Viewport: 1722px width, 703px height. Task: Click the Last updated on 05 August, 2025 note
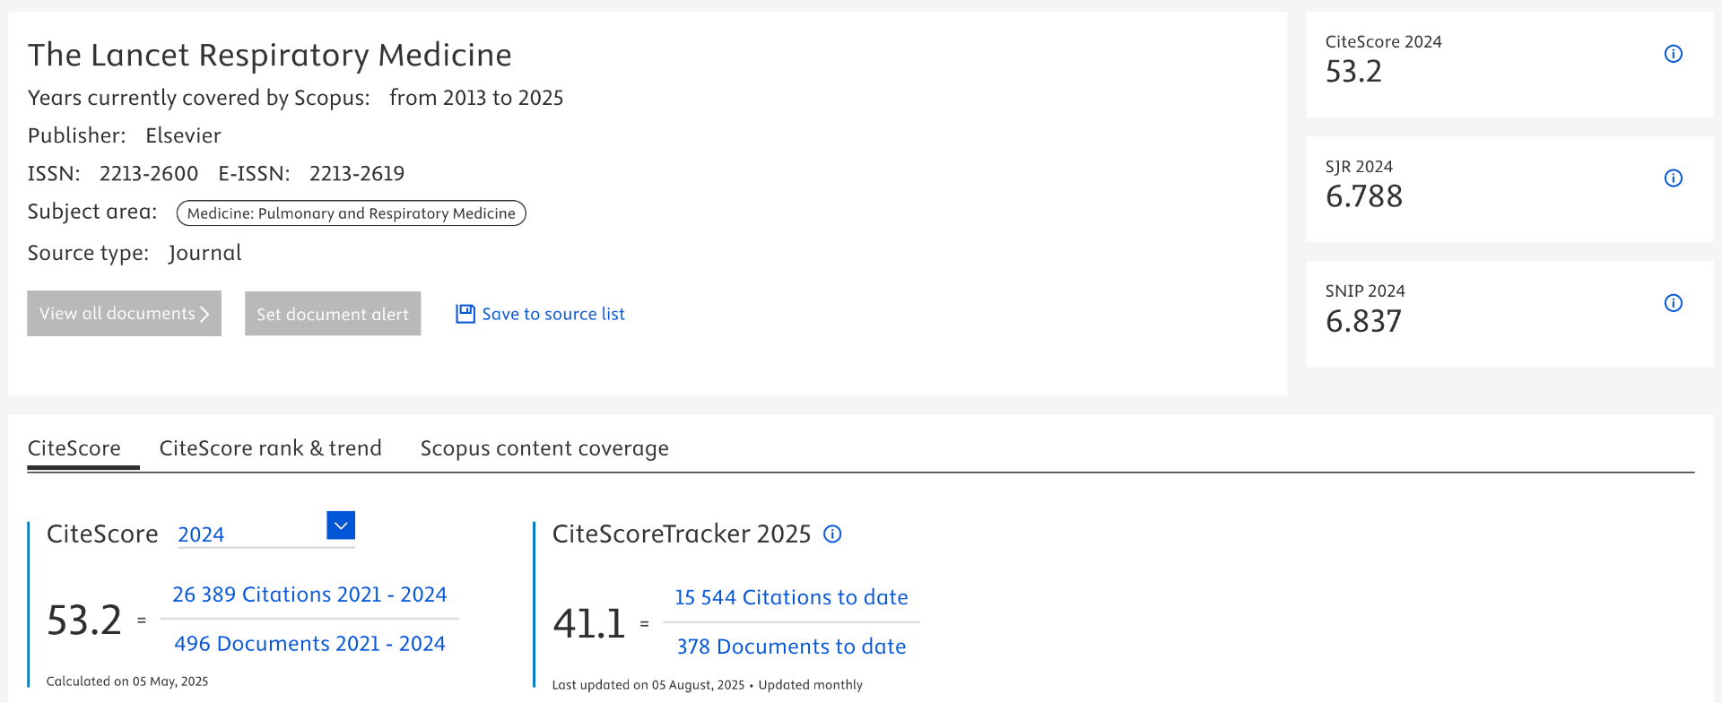click(x=648, y=685)
